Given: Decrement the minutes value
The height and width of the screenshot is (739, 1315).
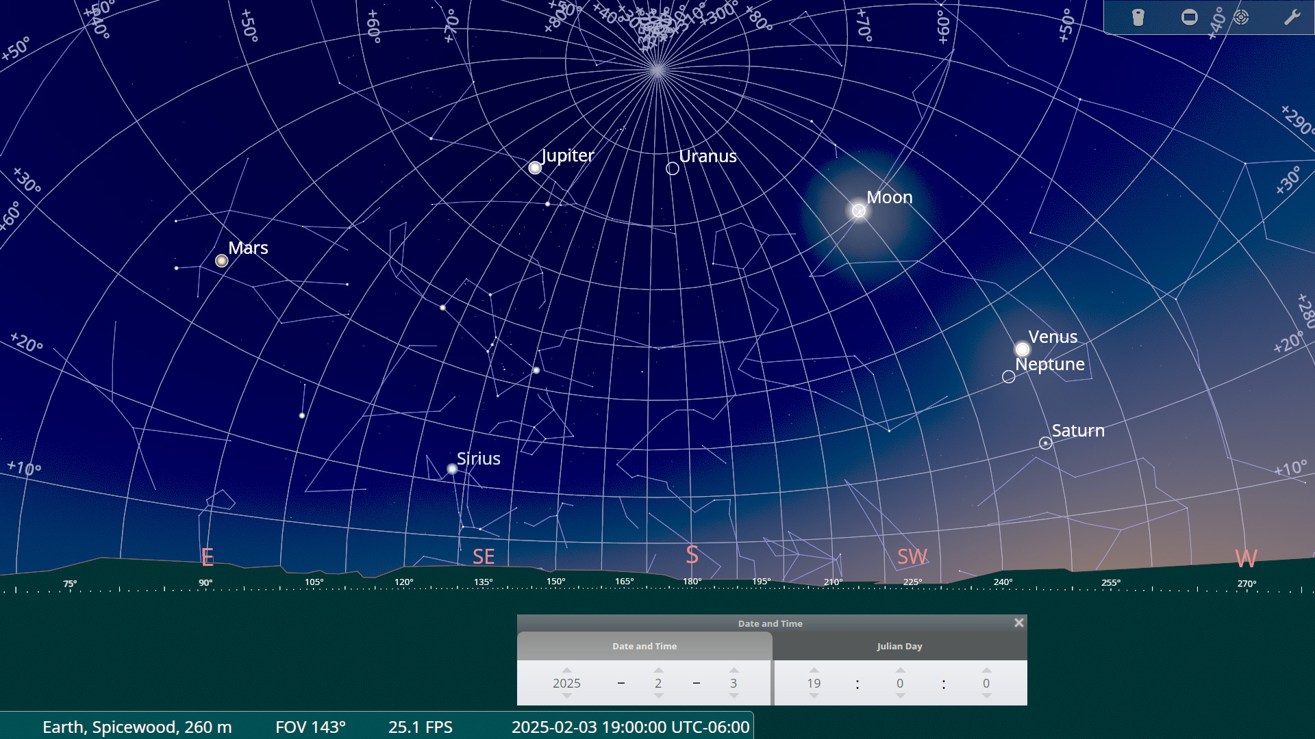Looking at the screenshot, I should 900,696.
